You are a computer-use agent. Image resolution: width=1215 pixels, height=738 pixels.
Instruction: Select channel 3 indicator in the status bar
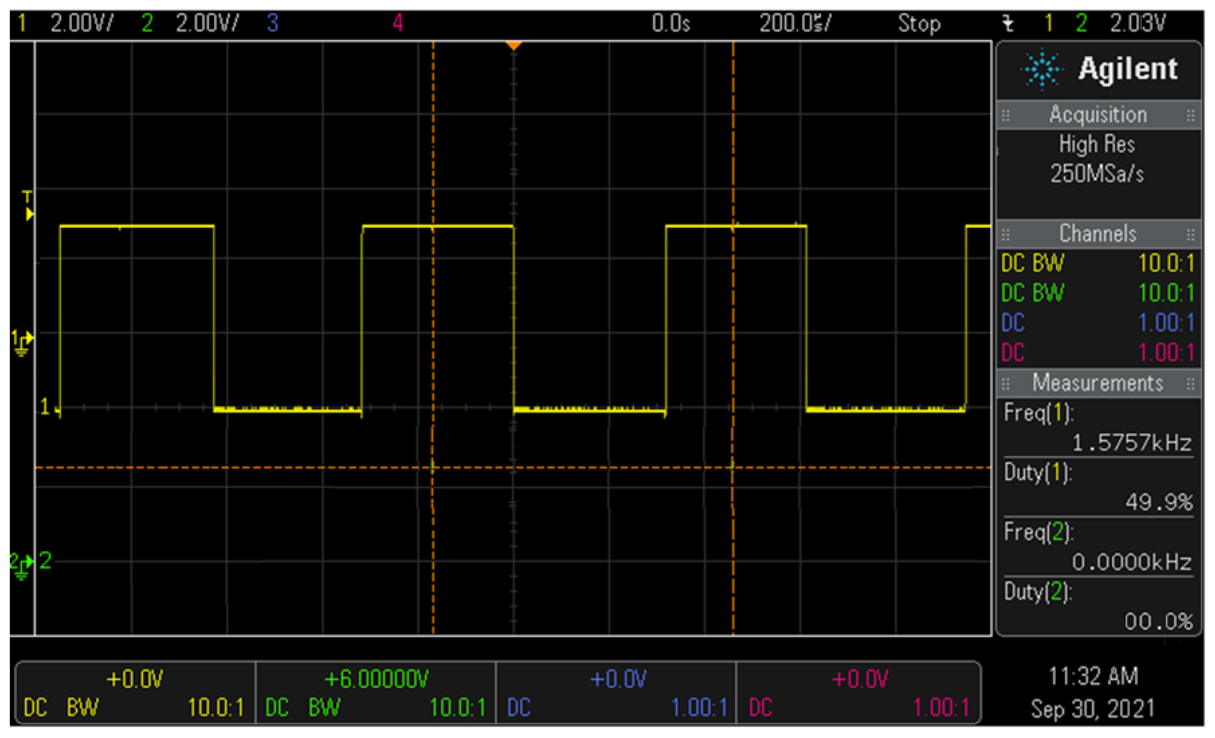(273, 24)
